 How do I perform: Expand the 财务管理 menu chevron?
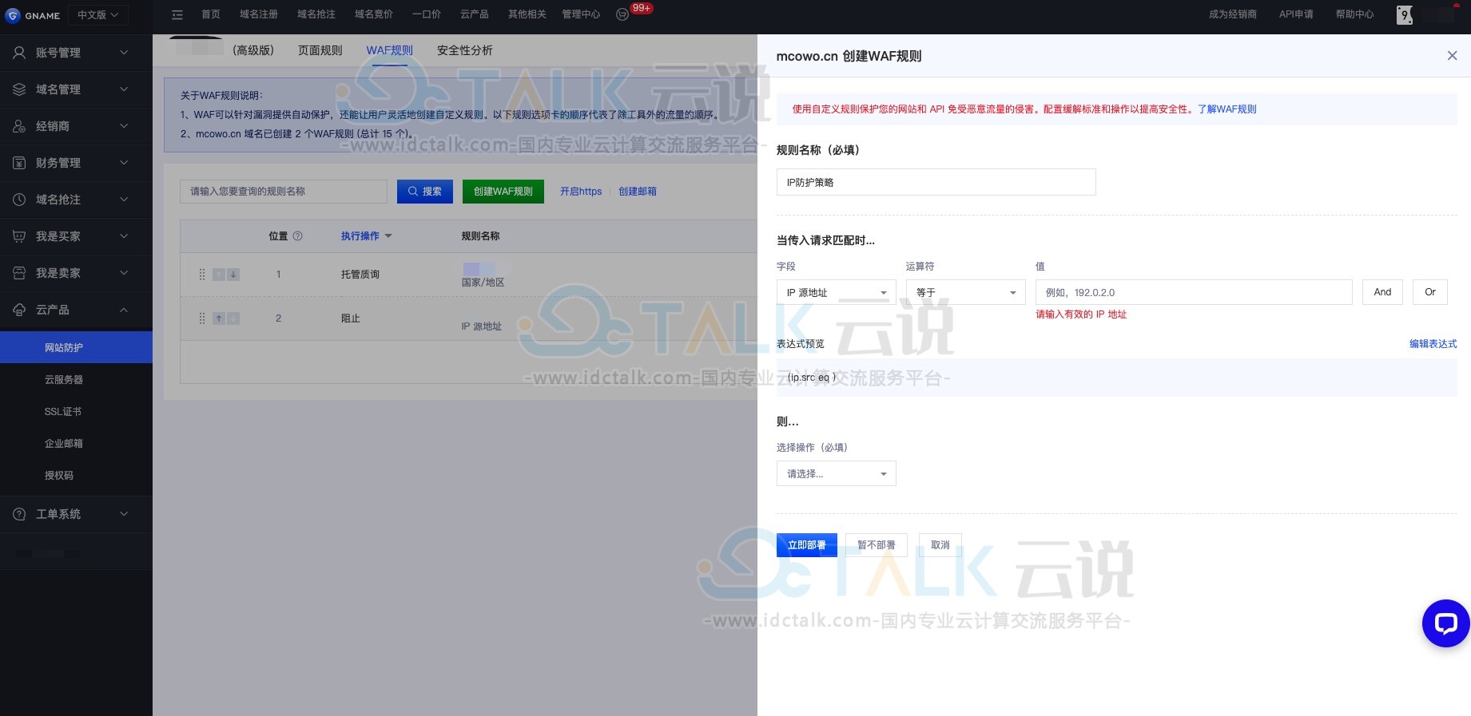124,163
